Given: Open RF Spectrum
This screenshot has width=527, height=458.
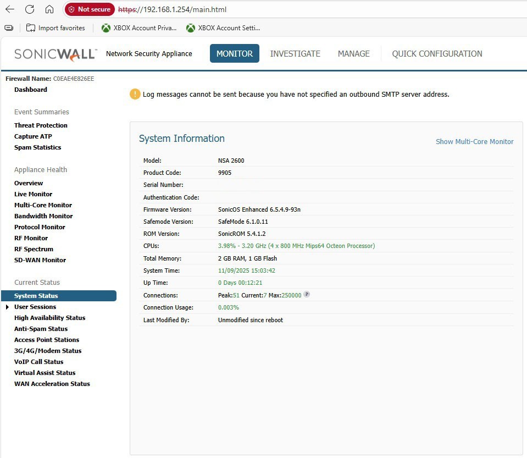Looking at the screenshot, I should pyautogui.click(x=34, y=249).
